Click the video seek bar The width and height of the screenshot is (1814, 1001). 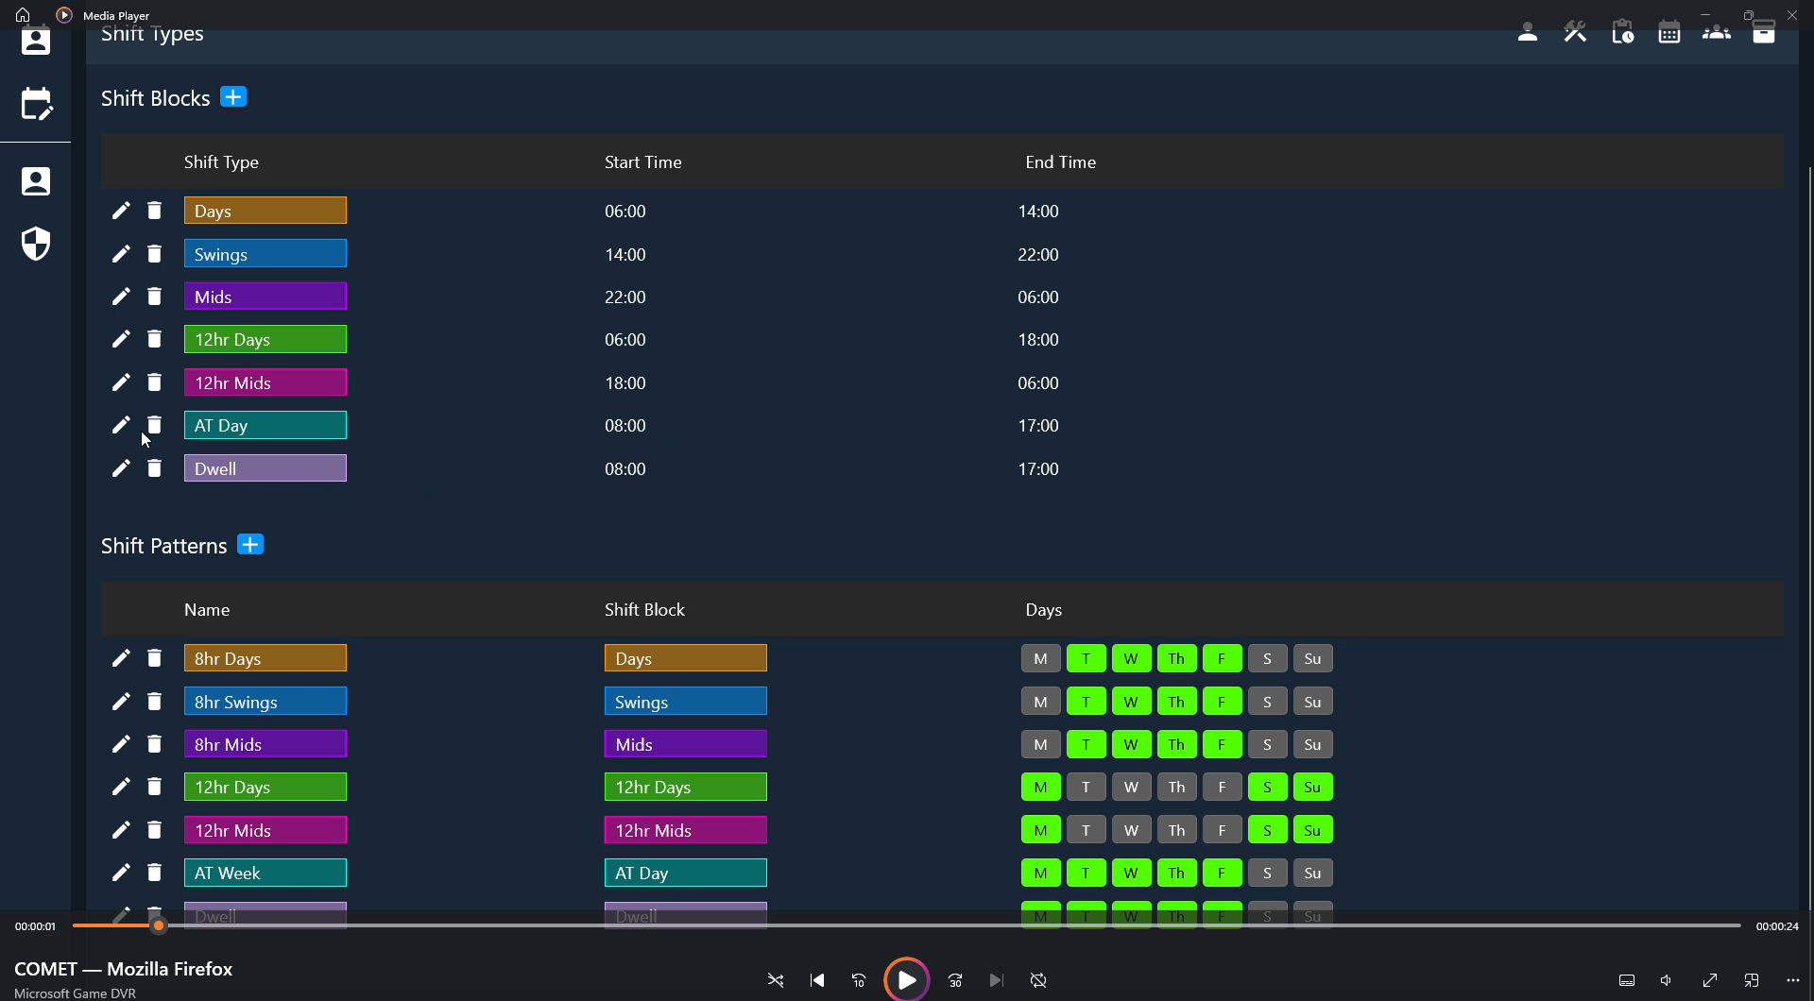pyautogui.click(x=906, y=925)
